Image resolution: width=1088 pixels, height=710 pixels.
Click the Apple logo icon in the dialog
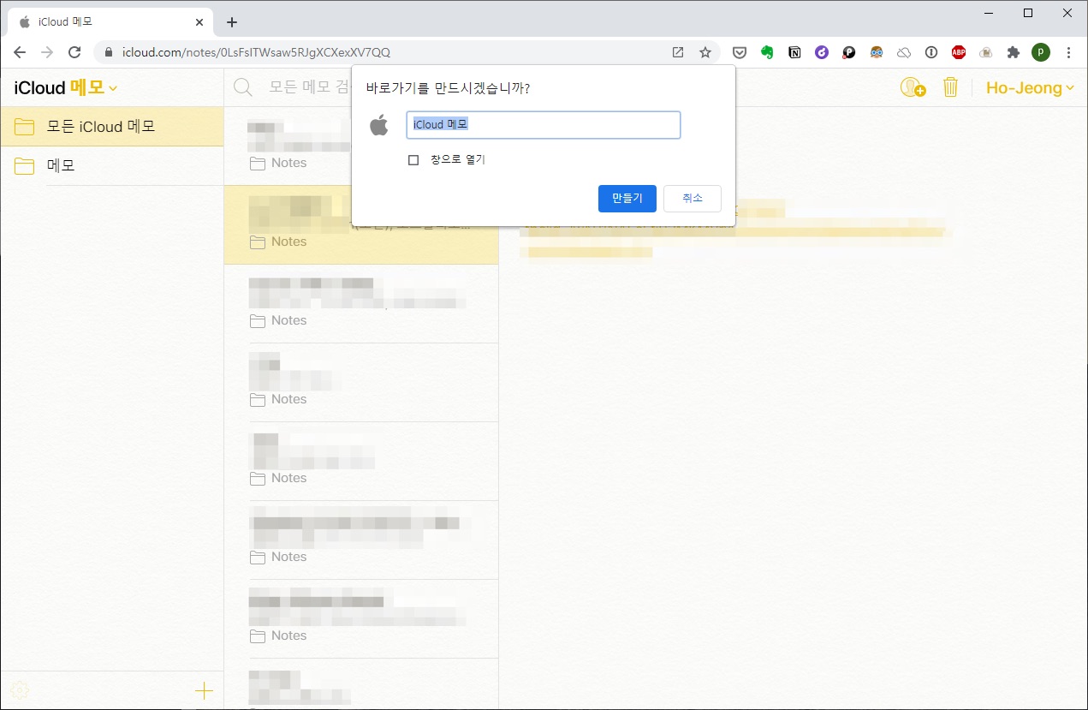coord(379,125)
